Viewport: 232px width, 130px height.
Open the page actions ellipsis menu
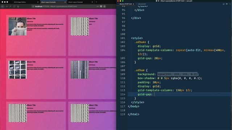point(98,6)
